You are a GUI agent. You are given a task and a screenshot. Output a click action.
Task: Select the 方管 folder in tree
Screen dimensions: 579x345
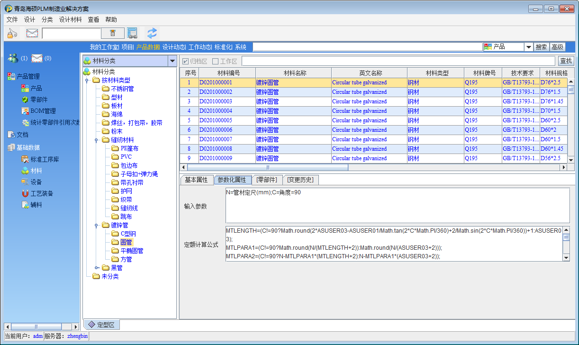126,259
